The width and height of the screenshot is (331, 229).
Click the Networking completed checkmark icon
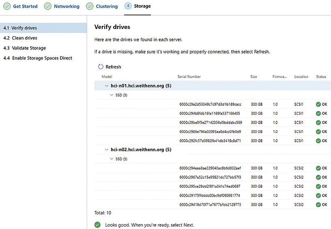48,6
